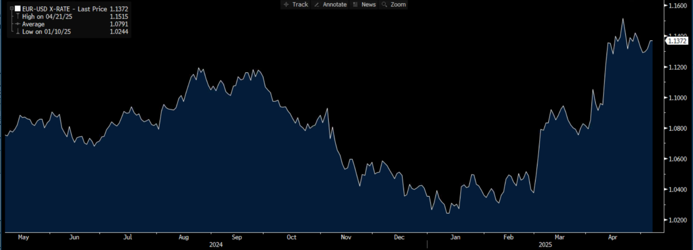
Task: Click the Aug label on time axis
Action: pos(184,237)
